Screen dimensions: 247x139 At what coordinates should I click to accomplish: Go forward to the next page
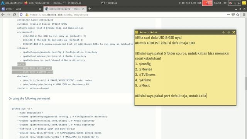pyautogui.click(x=8, y=15)
